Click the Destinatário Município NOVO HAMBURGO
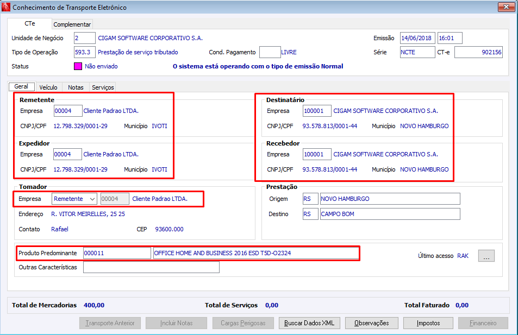The width and height of the screenshot is (518, 335). coord(425,126)
